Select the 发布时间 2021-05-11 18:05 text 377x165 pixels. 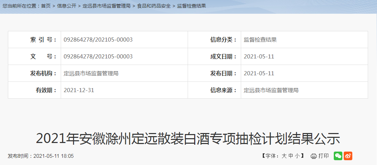pyautogui.click(x=40, y=156)
